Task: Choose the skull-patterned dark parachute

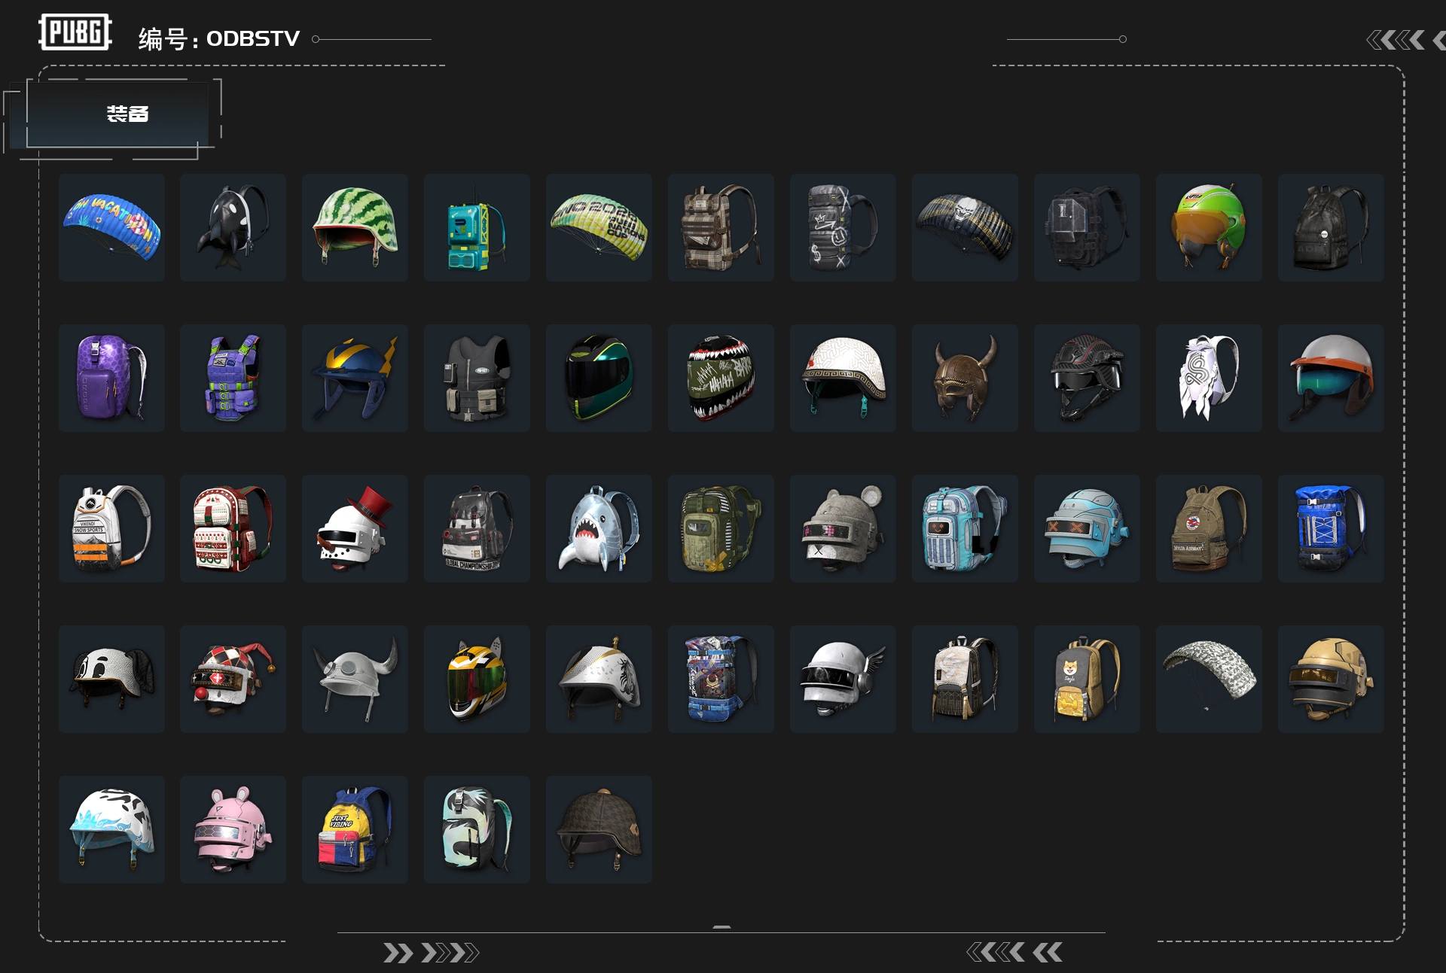Action: 966,227
